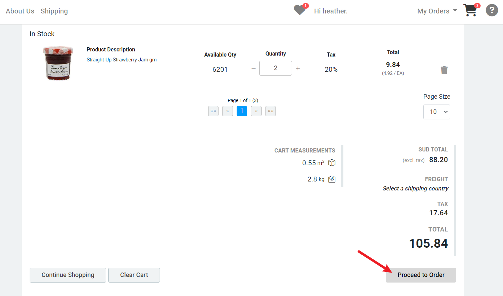The height and width of the screenshot is (296, 503).
Task: Click the cart weight scale icon
Action: [x=331, y=179]
